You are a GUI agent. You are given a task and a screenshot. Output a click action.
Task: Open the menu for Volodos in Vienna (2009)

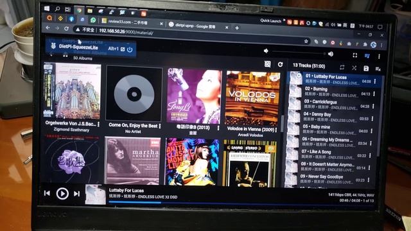coord(275,130)
